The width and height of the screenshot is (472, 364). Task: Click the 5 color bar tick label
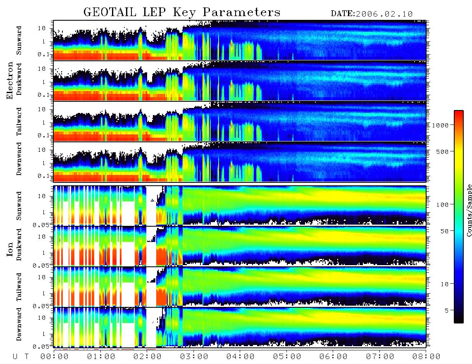point(447,311)
